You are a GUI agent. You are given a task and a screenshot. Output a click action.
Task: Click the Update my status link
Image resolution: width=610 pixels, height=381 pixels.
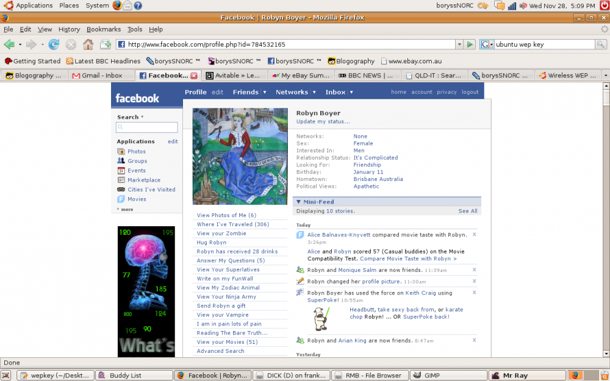coord(323,121)
